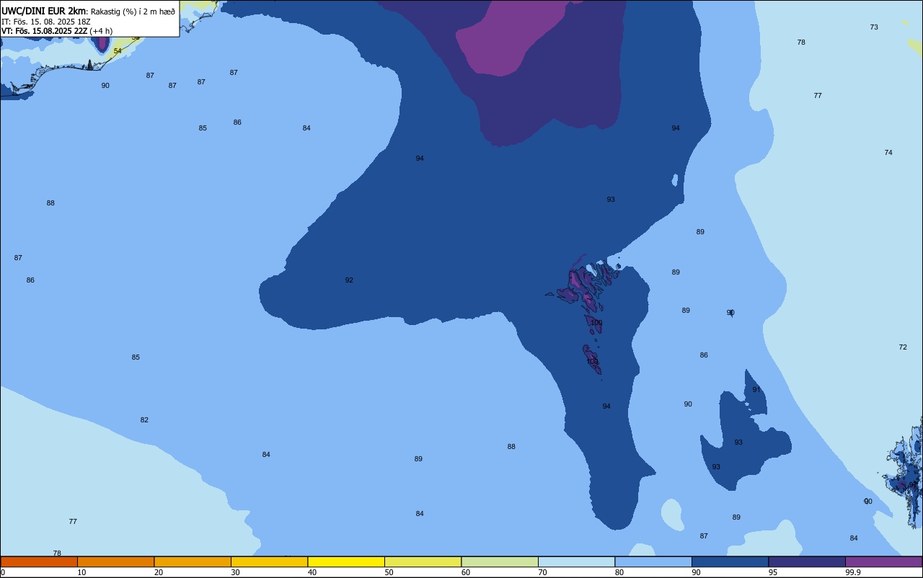This screenshot has height=578, width=923.
Task: Click the 0–10 dark orange legend swatch
Action: [x=39, y=561]
